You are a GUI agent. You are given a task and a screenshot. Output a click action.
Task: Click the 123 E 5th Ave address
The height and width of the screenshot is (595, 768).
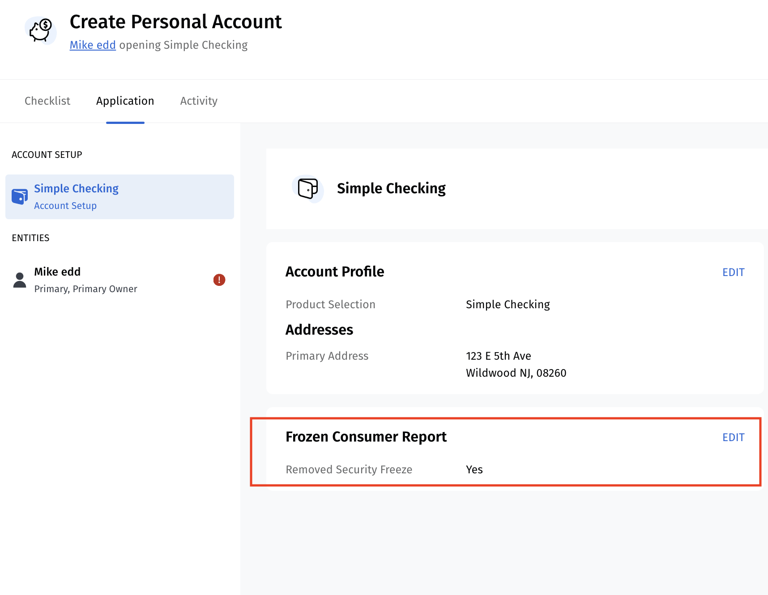(498, 356)
